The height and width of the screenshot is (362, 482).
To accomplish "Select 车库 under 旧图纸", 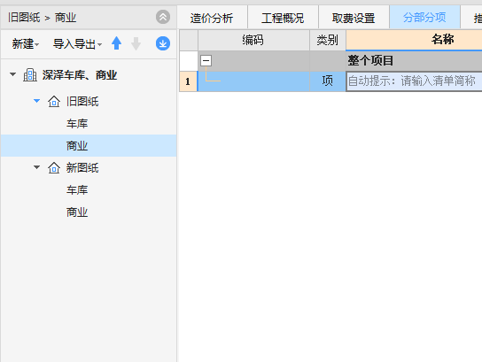I will 77,124.
